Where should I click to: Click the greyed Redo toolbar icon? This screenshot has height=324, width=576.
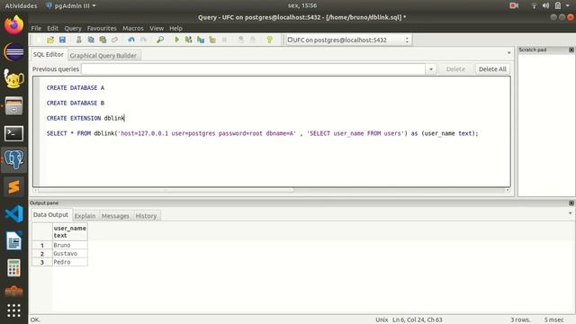(x=143, y=40)
